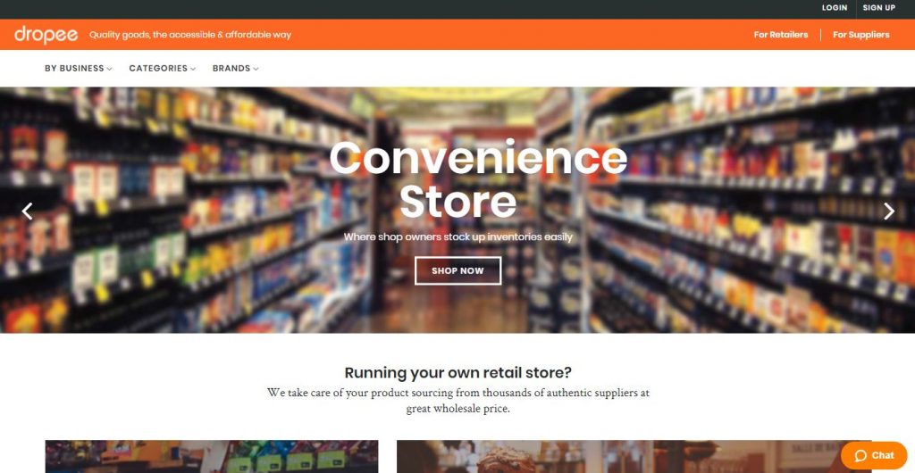Image resolution: width=915 pixels, height=473 pixels.
Task: Click the tagline Quality goods text
Action: coord(190,35)
